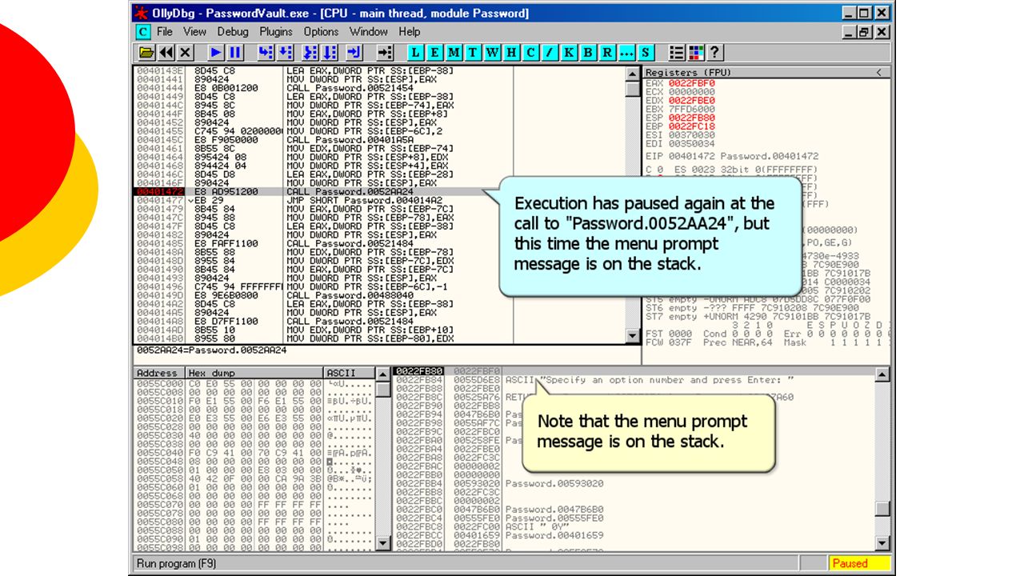
Task: Click dump pane scroll-up arrow
Action: point(384,374)
